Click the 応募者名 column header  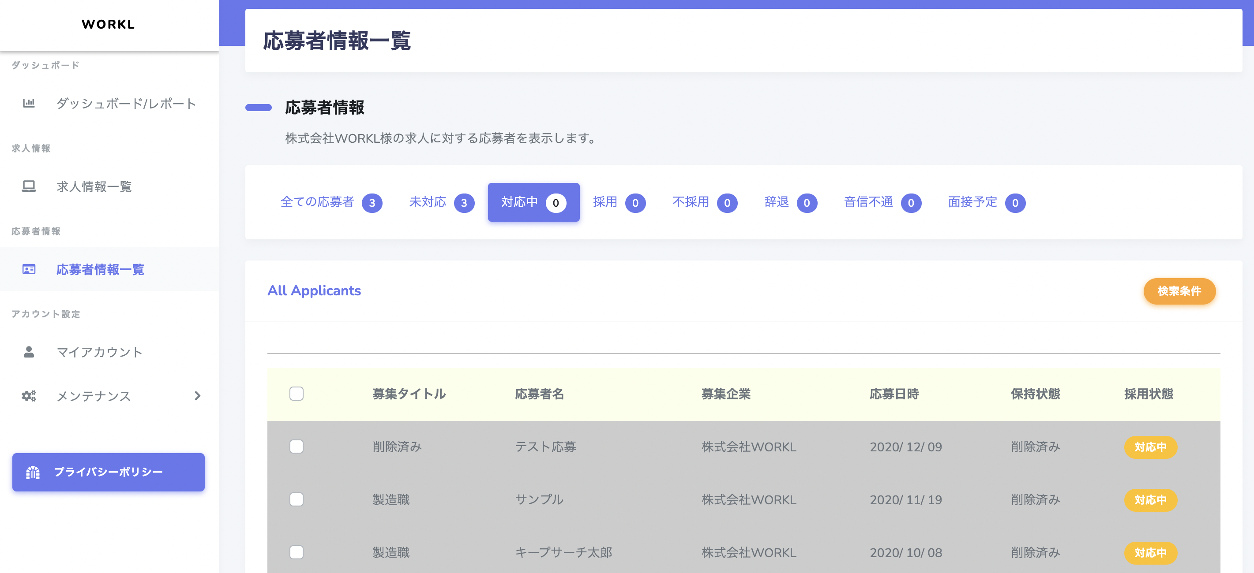pyautogui.click(x=539, y=394)
